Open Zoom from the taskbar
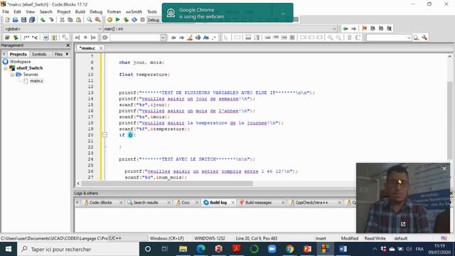The height and width of the screenshot is (256, 455). point(272,249)
